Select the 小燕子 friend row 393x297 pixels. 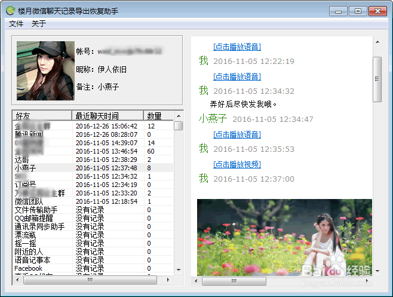pos(93,168)
